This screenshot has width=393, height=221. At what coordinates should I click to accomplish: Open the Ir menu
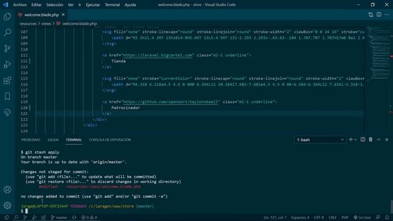[x=80, y=5]
